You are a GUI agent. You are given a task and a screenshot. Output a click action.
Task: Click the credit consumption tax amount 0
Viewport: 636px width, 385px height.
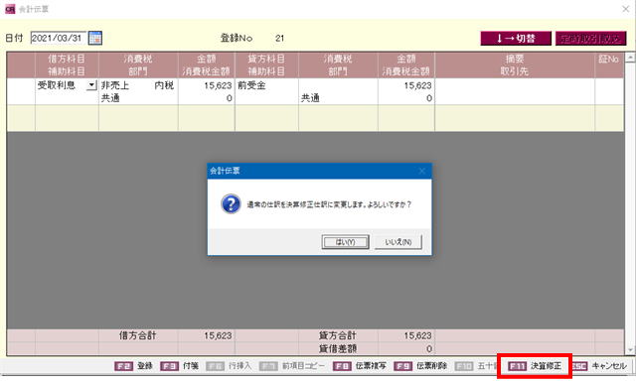[429, 98]
